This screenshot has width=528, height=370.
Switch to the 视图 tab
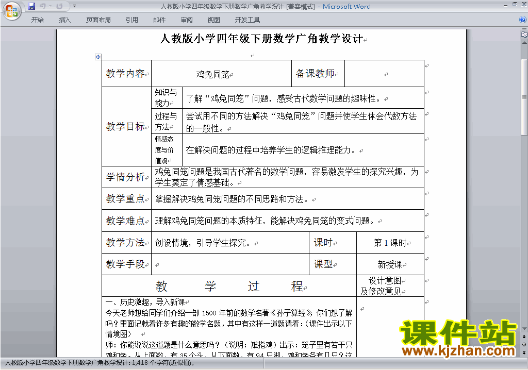pos(213,20)
